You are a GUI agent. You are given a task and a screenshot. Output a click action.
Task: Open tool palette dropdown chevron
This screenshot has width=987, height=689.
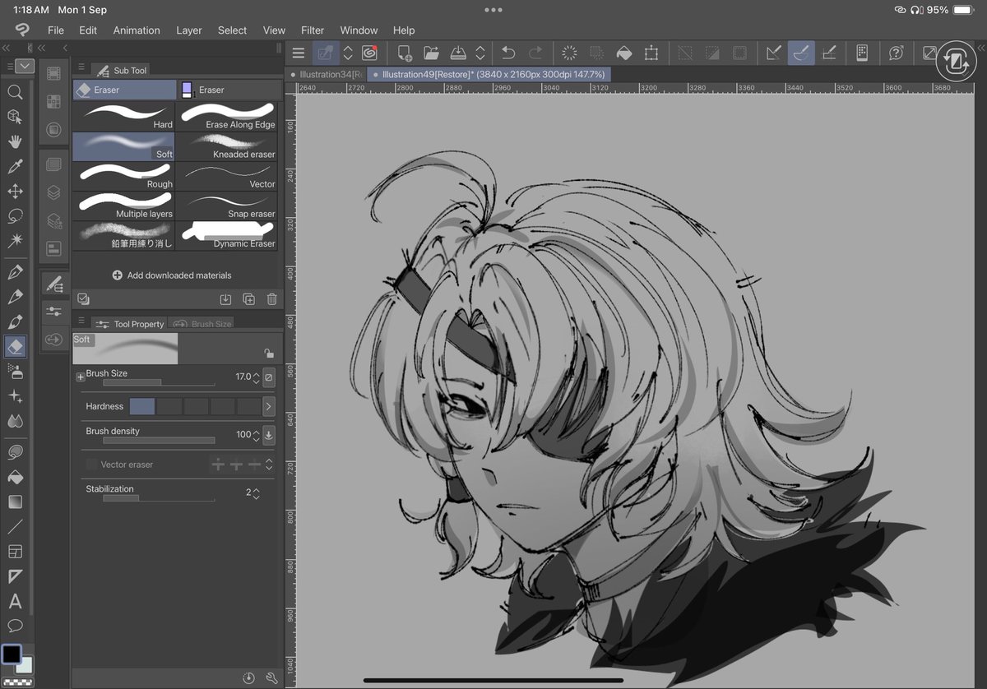[25, 66]
